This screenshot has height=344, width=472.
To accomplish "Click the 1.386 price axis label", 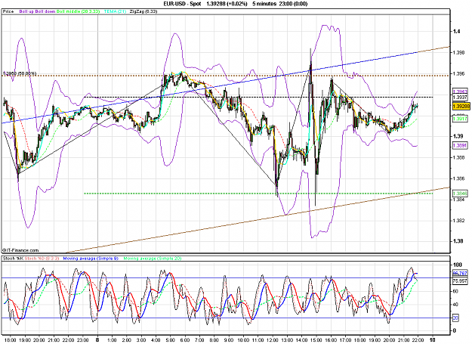I will pos(458,178).
